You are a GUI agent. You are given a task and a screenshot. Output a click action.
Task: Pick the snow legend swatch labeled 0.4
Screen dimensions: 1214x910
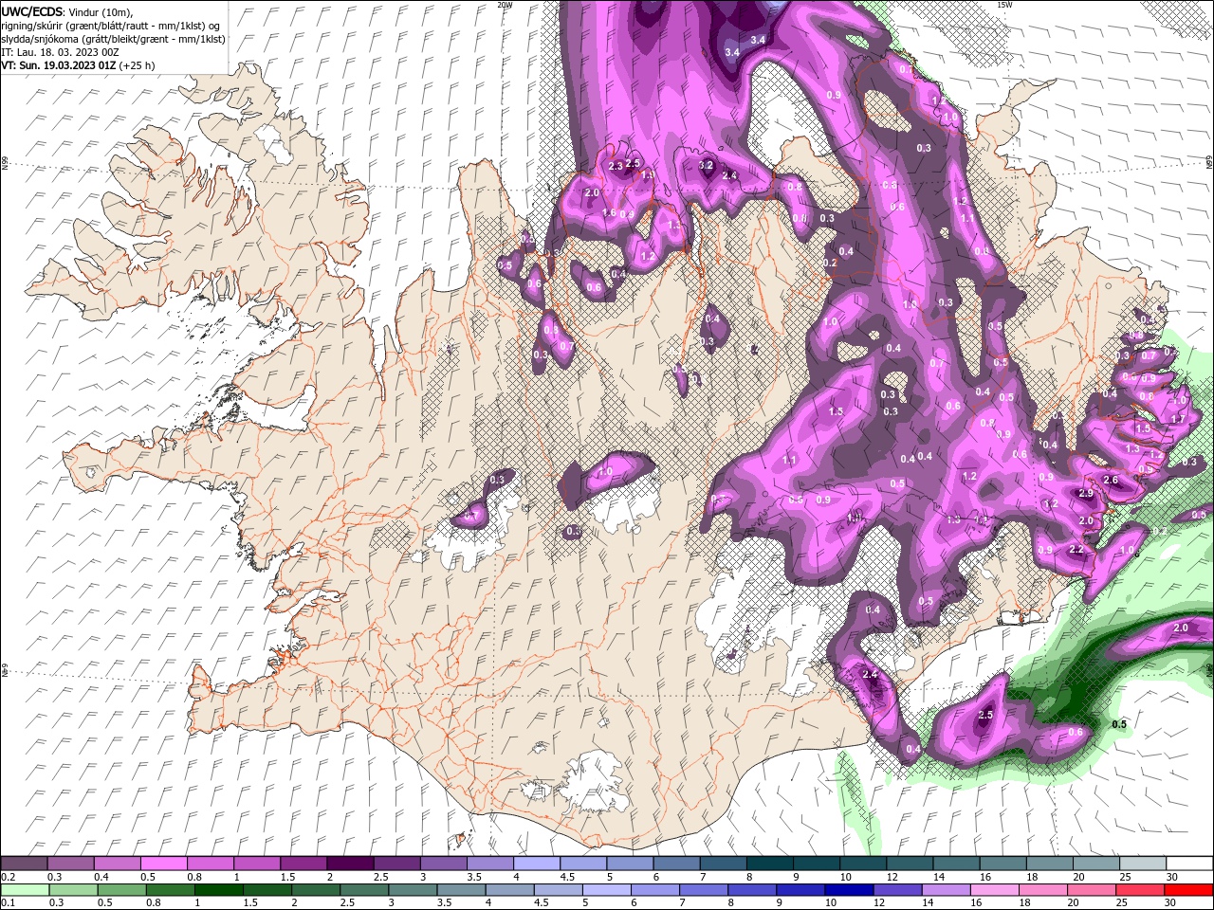(118, 864)
